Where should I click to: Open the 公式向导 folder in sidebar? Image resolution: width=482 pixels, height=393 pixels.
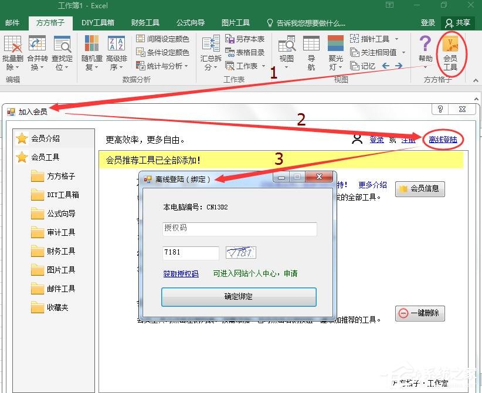point(55,214)
